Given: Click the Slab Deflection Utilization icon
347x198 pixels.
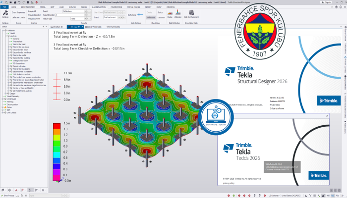Looking at the screenshot, I should click(x=177, y=13).
